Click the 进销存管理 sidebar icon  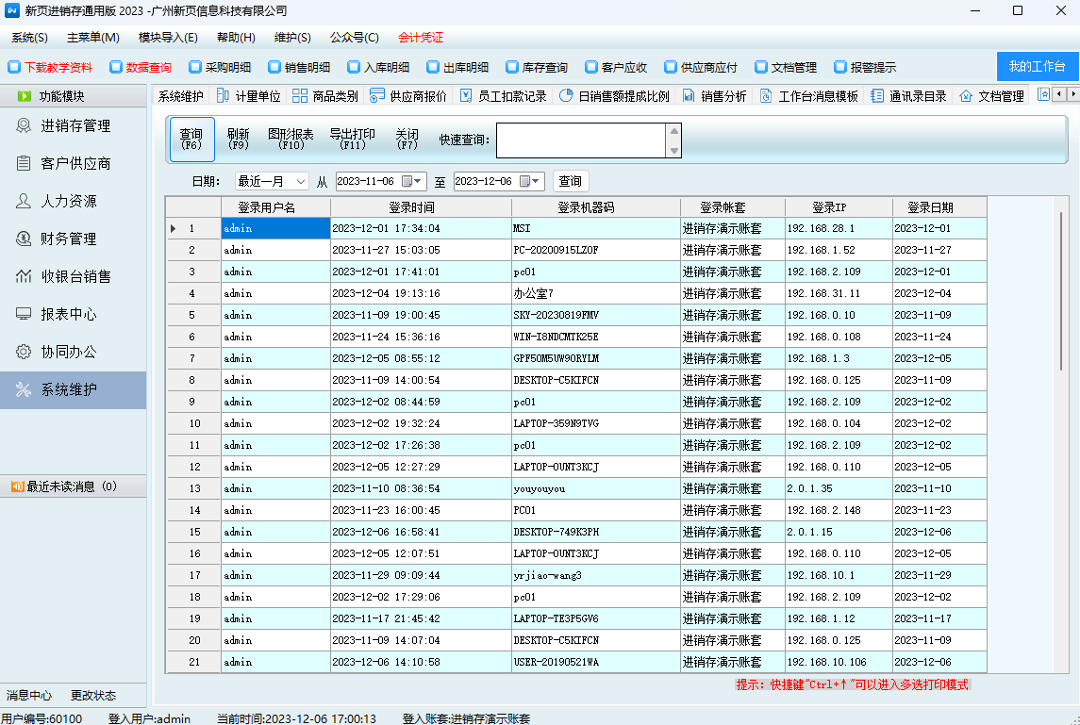pyautogui.click(x=24, y=125)
